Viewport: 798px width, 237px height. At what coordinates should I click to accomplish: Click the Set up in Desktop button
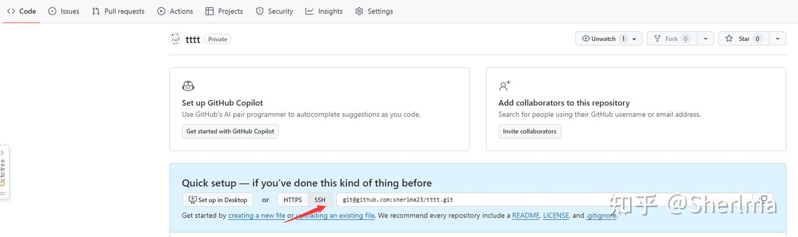pos(218,200)
